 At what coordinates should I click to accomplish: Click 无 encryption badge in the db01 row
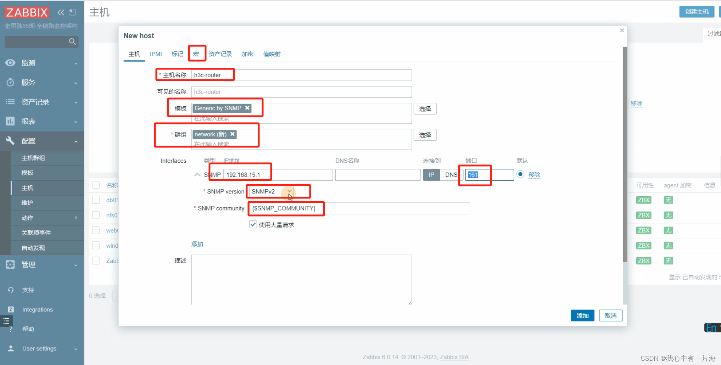pos(668,200)
